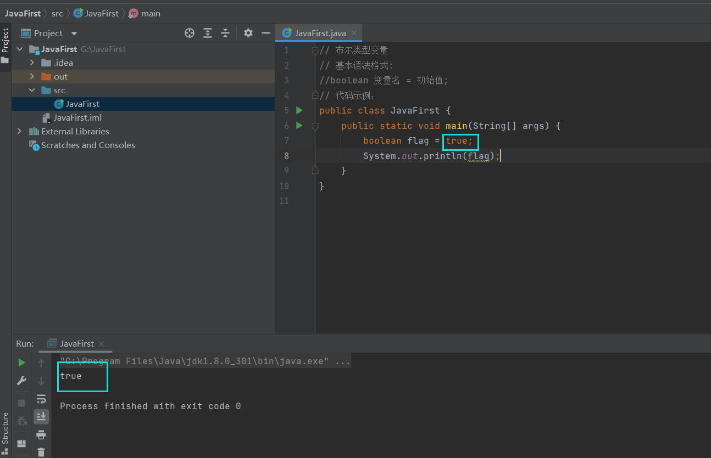Open Project panel settings gear
The image size is (711, 458).
[248, 33]
